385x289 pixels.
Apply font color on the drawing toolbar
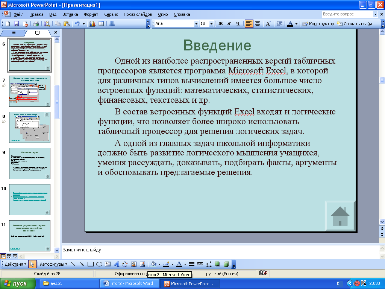pos(179,264)
